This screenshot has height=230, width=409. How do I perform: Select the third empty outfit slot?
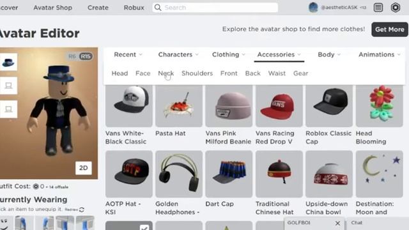(8, 109)
